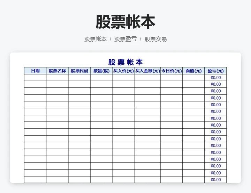The image size is (251, 193).
Task: Click the 盈亏(元) column header
Action: 215,71
